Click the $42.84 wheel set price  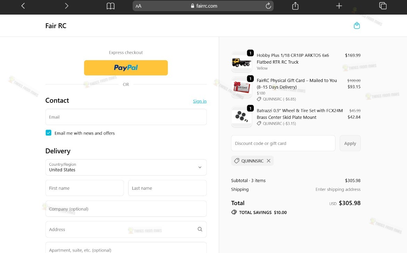tap(354, 117)
